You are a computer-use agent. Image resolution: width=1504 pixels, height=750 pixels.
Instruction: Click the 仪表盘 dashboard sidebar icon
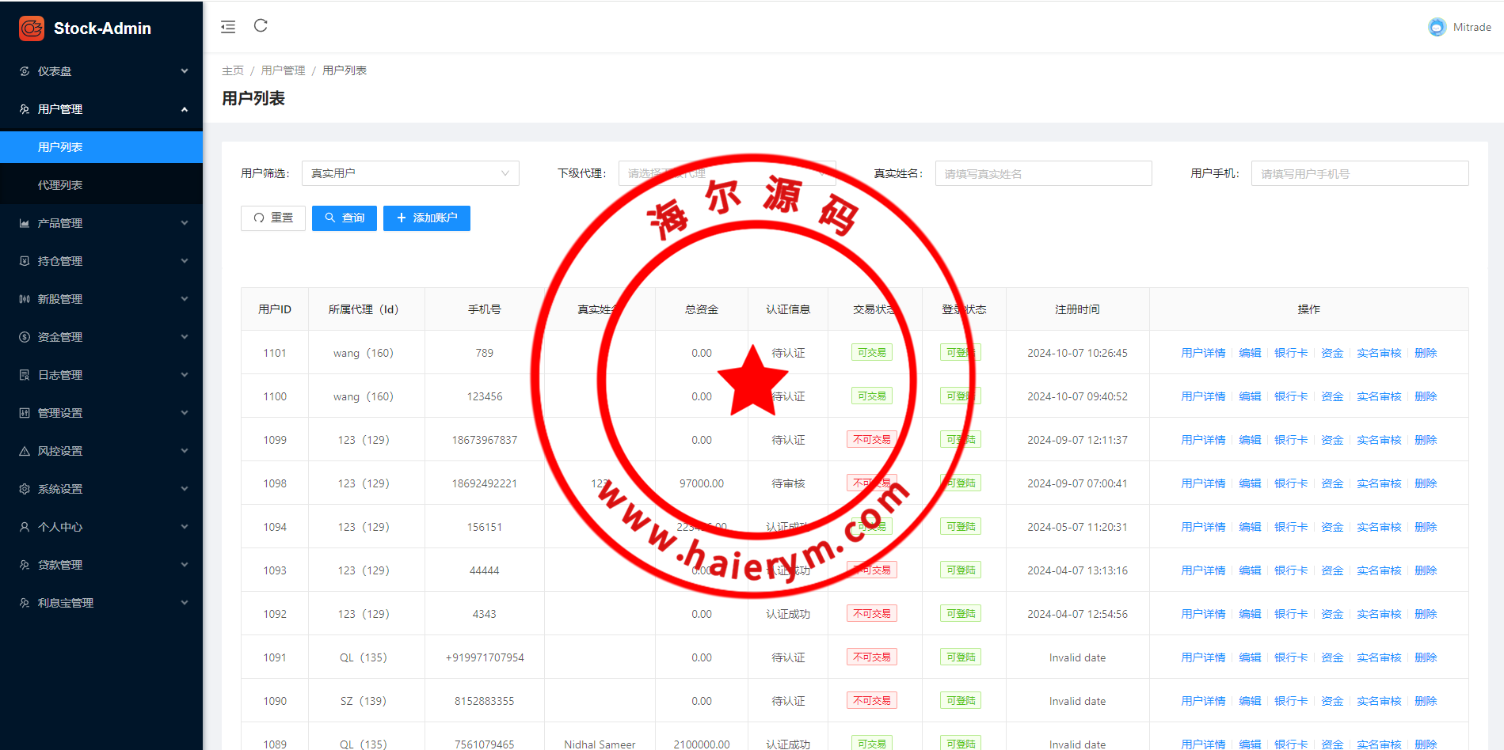[25, 71]
